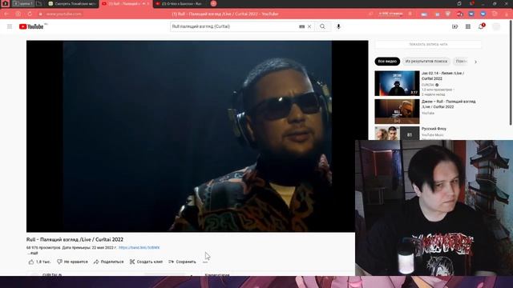
Task: Select the Все видео filter chip
Action: [387, 62]
